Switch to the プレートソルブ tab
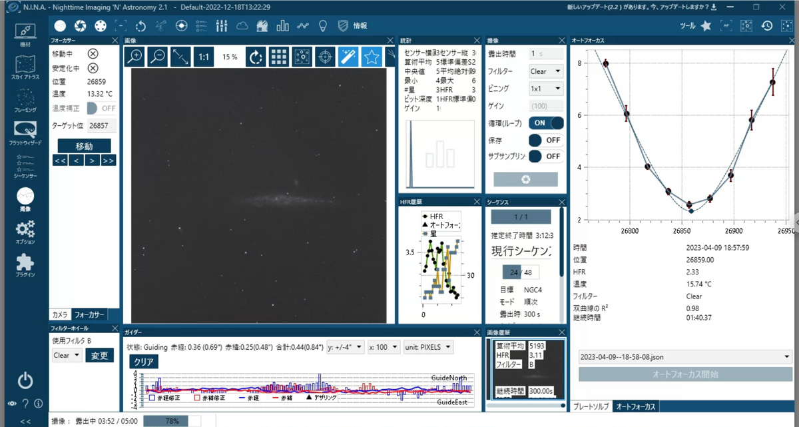 point(591,406)
